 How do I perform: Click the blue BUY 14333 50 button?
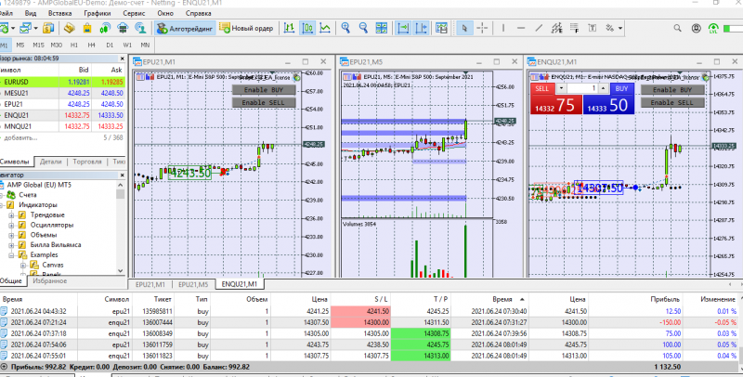click(x=608, y=104)
